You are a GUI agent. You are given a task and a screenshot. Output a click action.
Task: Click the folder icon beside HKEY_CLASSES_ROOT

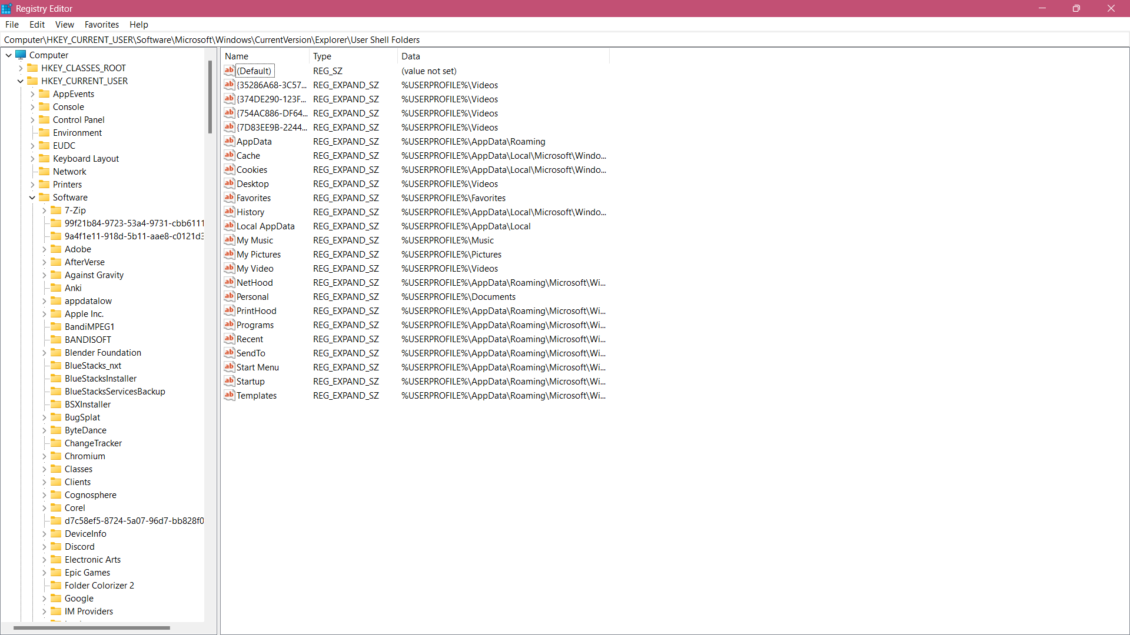tap(32, 68)
